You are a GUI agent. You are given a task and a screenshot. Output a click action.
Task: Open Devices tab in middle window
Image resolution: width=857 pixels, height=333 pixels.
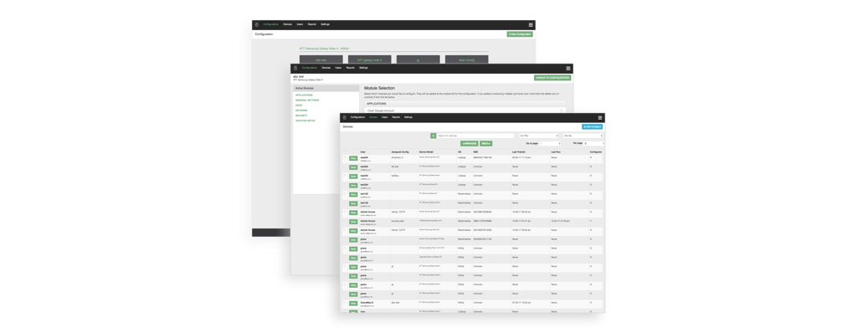click(x=326, y=69)
